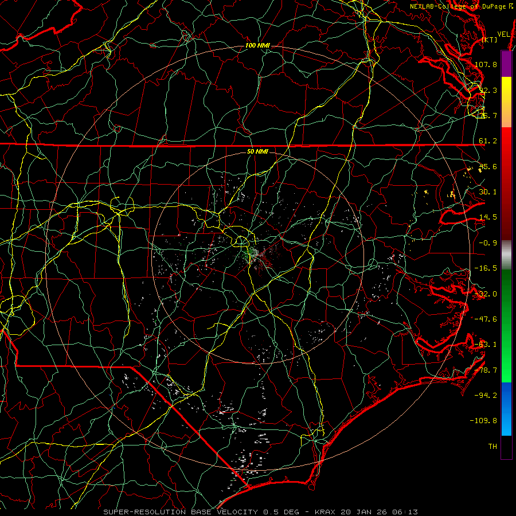This screenshot has height=516, width=516.
Task: Click the -16.5 velocity scale value
Action: point(486,268)
